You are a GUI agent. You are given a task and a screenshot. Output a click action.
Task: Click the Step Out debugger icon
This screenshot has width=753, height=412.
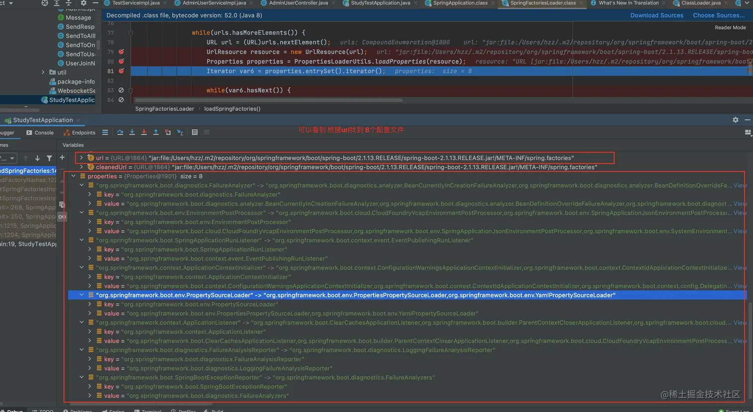[156, 133]
